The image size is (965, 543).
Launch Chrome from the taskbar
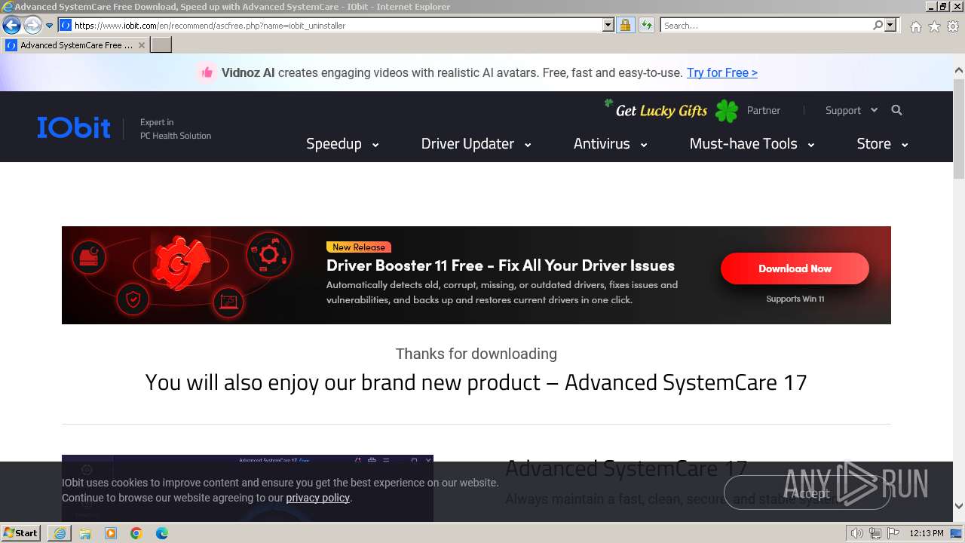coord(136,533)
